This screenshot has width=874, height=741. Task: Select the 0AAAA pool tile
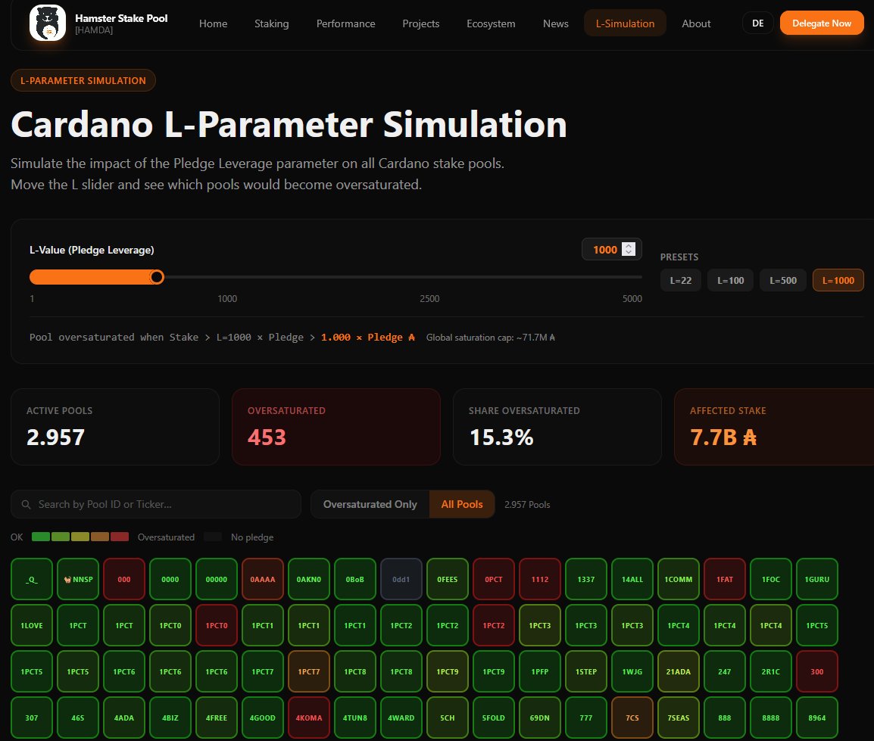[263, 579]
